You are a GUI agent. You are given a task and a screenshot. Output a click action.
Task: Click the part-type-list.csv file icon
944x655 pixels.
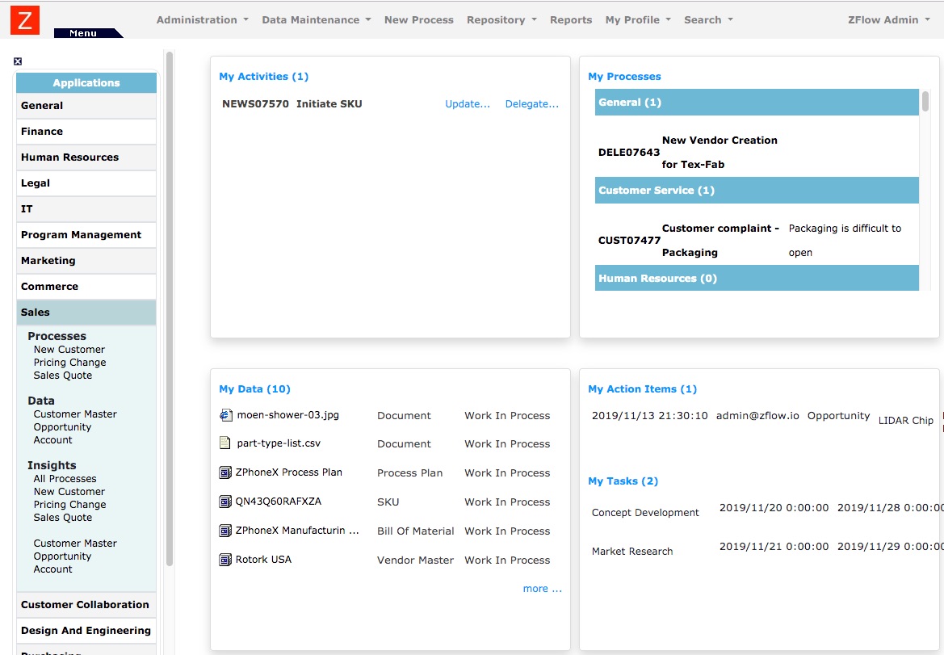(224, 443)
